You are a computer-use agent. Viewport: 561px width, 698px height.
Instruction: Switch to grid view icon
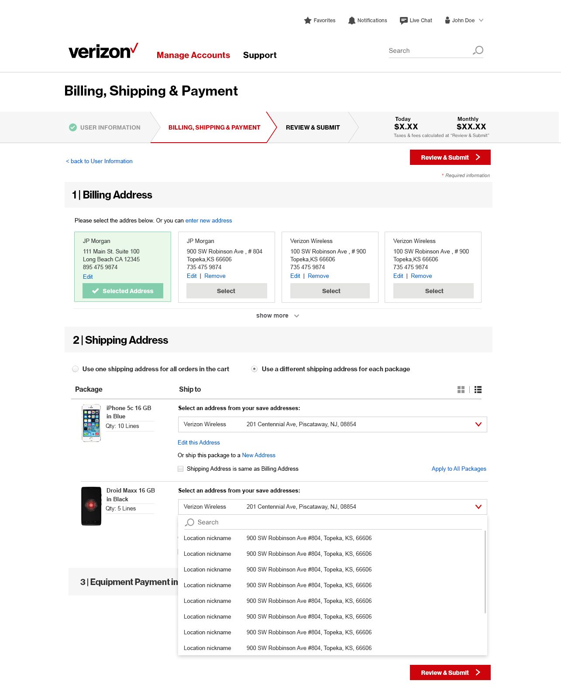[x=461, y=390]
